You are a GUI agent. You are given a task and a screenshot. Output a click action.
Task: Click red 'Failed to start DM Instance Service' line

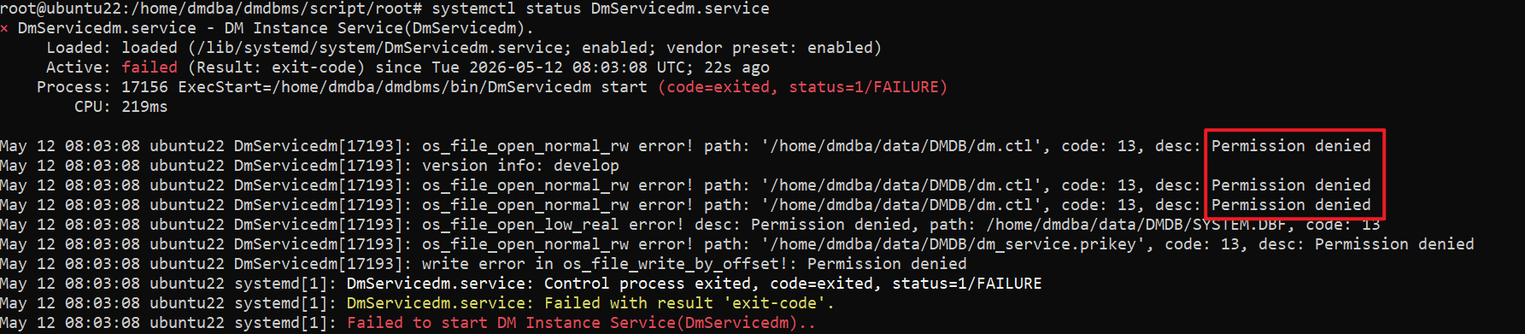pyautogui.click(x=581, y=323)
